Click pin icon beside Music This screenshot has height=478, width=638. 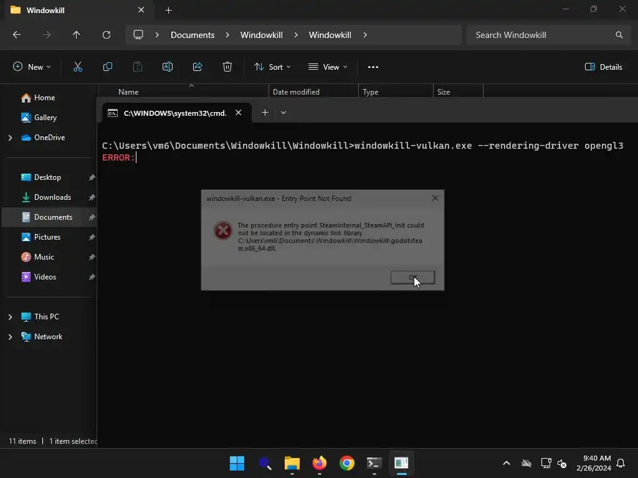click(x=92, y=257)
